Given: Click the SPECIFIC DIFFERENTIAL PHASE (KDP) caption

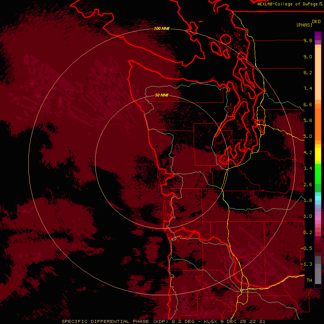Looking at the screenshot, I should 115,321.
